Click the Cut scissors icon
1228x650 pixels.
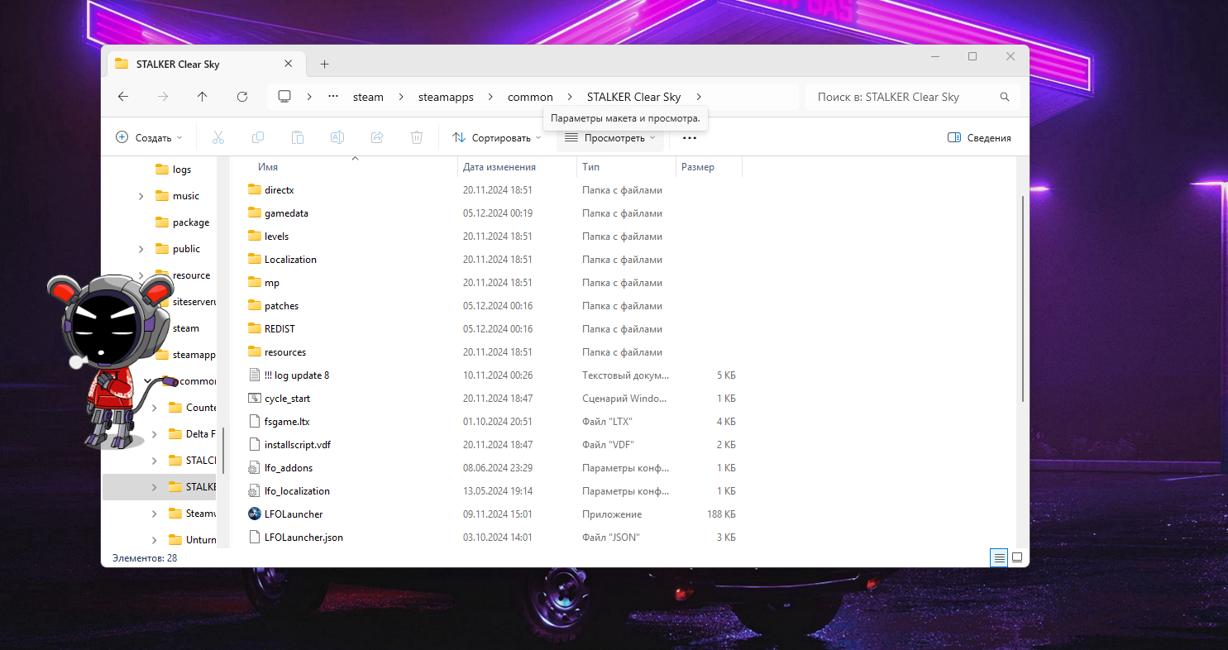point(218,137)
